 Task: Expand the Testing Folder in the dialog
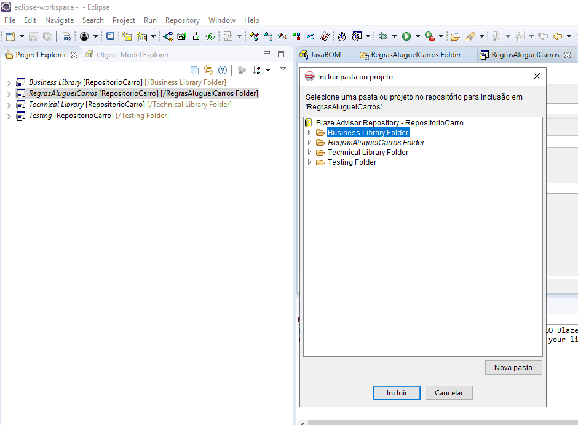[x=311, y=162]
